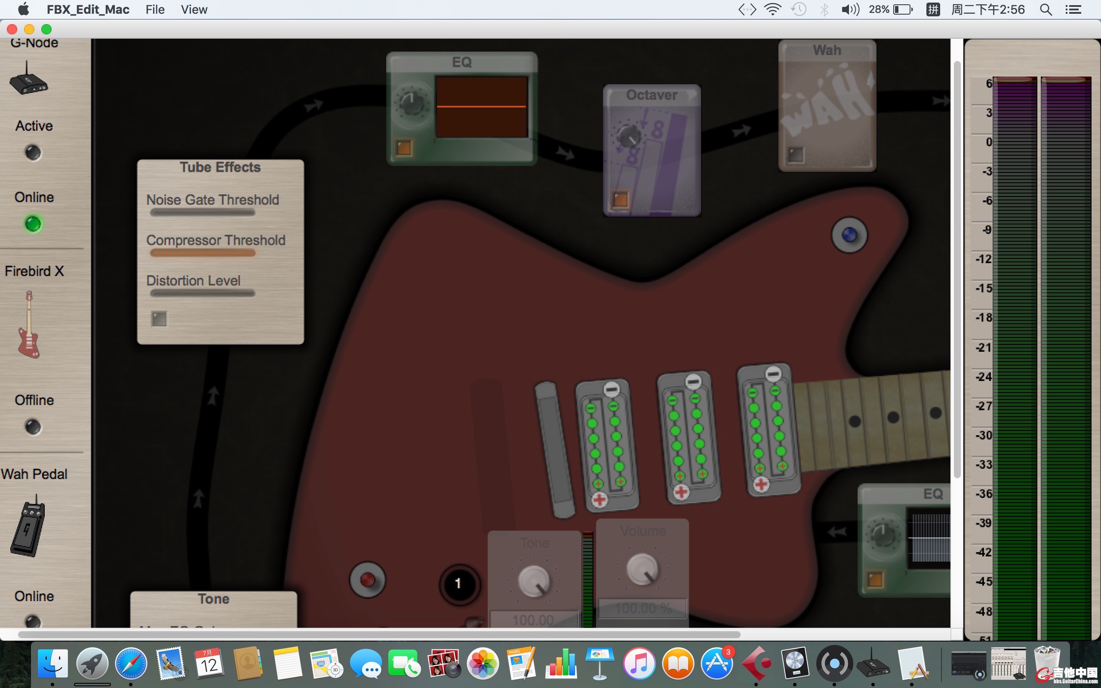Toggle the top EQ orange power button
The image size is (1101, 688).
pyautogui.click(x=403, y=148)
